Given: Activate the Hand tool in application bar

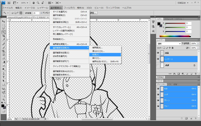Looking at the screenshot, I should point(33,3).
